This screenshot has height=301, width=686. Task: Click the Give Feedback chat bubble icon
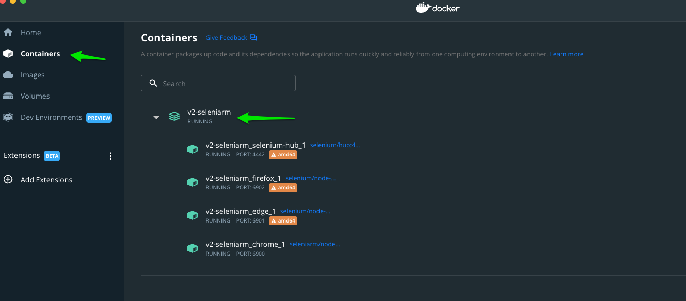coord(253,38)
